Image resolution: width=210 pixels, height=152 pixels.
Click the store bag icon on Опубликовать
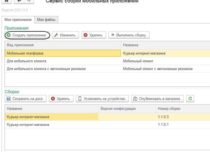(x=135, y=99)
